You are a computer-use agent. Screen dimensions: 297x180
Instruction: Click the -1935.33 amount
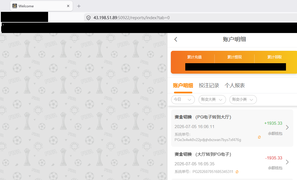(x=274, y=158)
